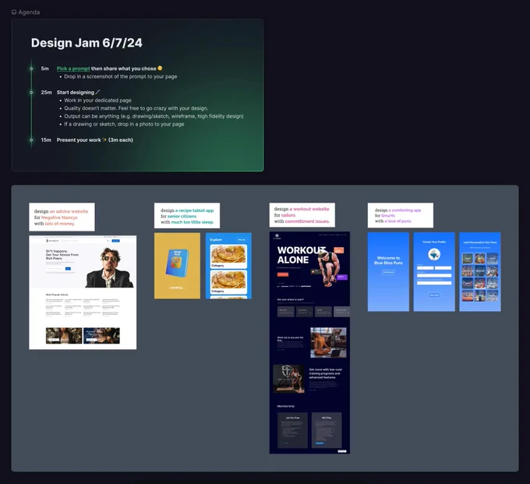Click the search field in advice website hero
This screenshot has height=484, width=530.
coord(55,269)
